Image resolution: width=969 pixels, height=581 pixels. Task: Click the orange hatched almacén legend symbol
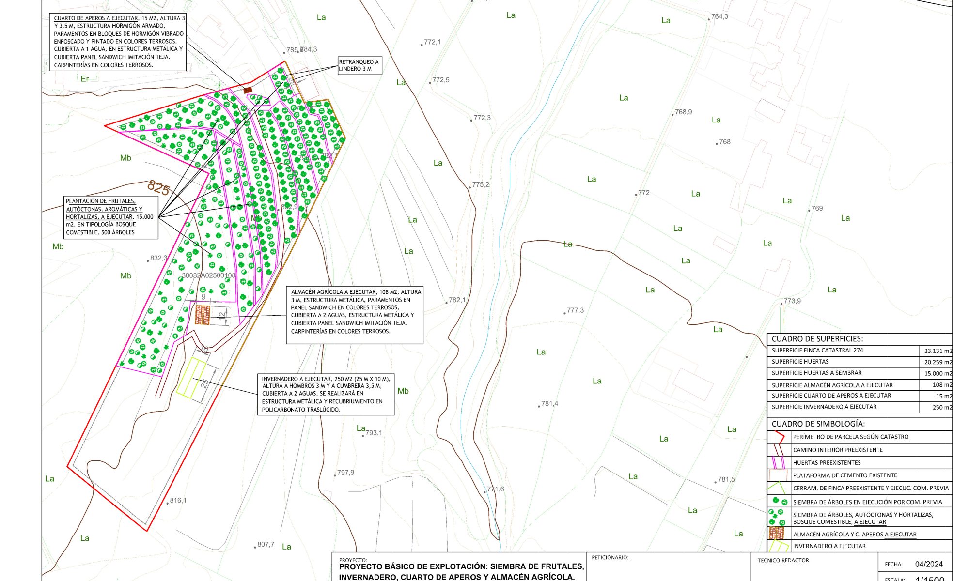click(x=776, y=533)
